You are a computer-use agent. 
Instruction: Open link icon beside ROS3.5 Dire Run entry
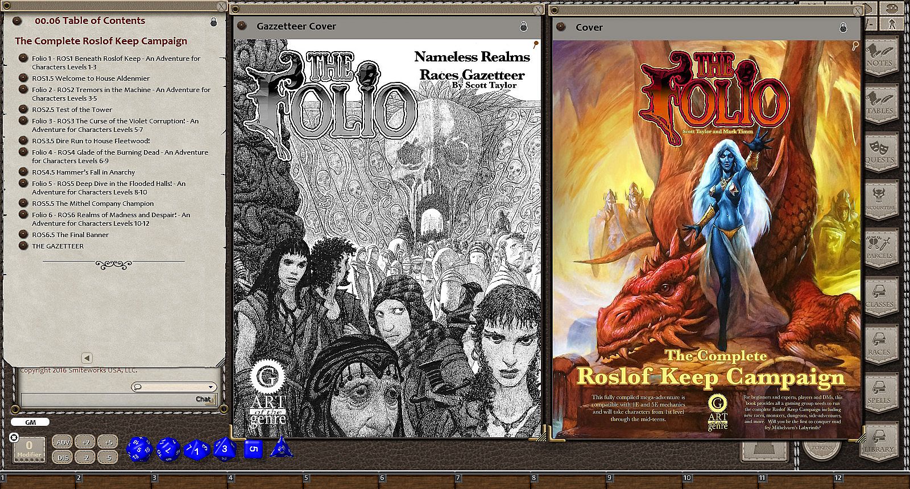pyautogui.click(x=23, y=140)
